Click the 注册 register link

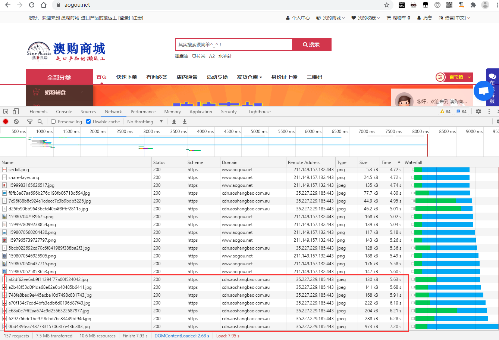coord(138,18)
